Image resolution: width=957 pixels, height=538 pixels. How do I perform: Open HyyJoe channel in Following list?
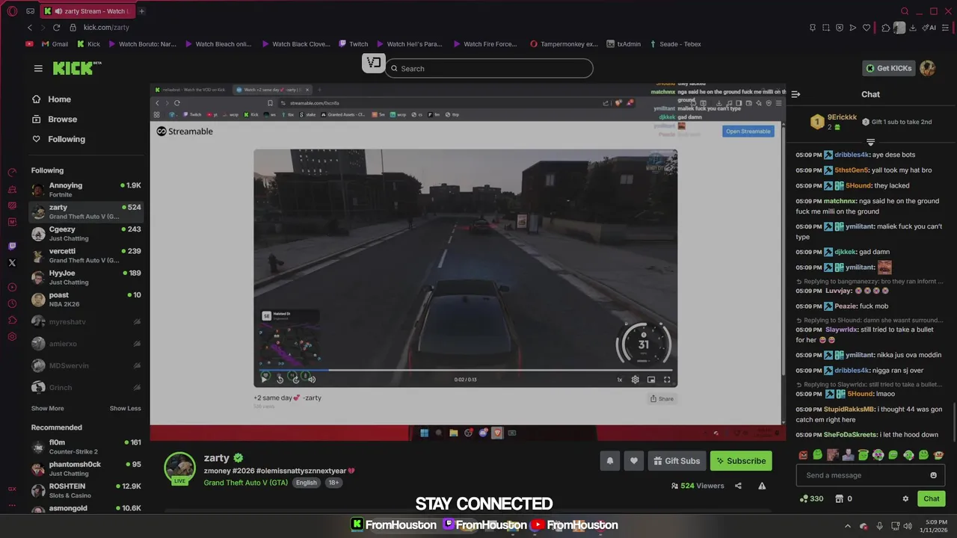[x=86, y=277]
